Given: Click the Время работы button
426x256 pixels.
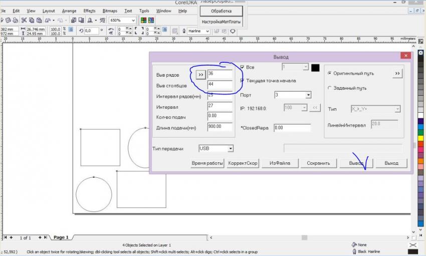Looking at the screenshot, I should (x=207, y=163).
